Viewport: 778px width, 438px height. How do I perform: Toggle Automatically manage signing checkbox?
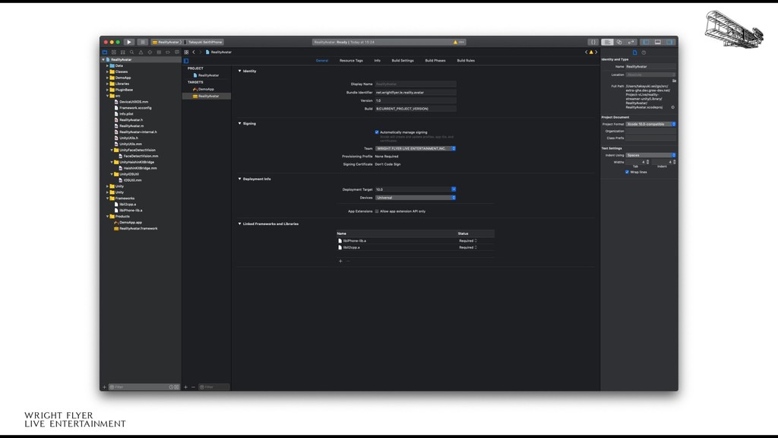click(x=377, y=132)
